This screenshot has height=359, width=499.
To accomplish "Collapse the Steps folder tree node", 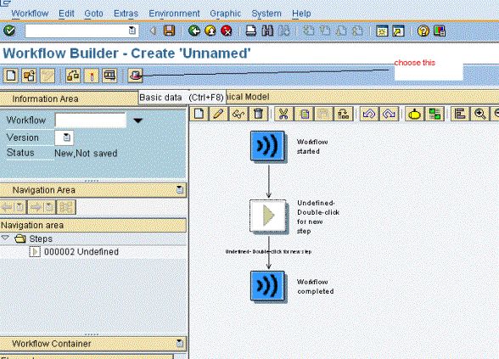I will 5,238.
